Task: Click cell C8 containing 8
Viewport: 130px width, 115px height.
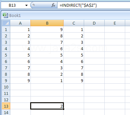Action: pyautogui.click(x=74, y=74)
